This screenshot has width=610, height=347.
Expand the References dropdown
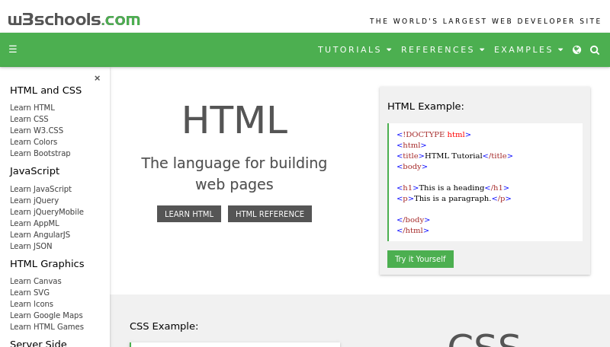(443, 49)
